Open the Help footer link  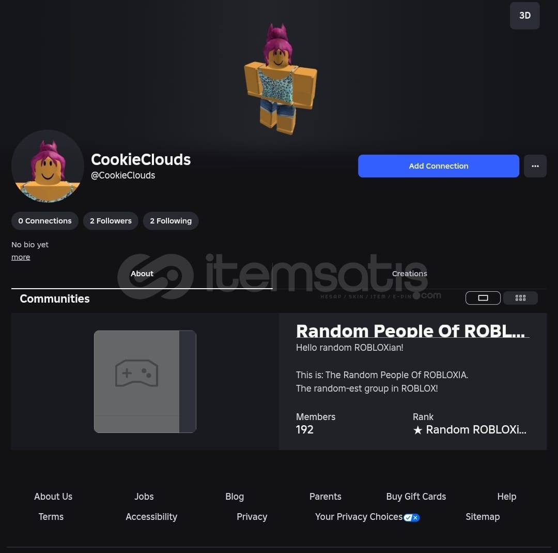(506, 496)
